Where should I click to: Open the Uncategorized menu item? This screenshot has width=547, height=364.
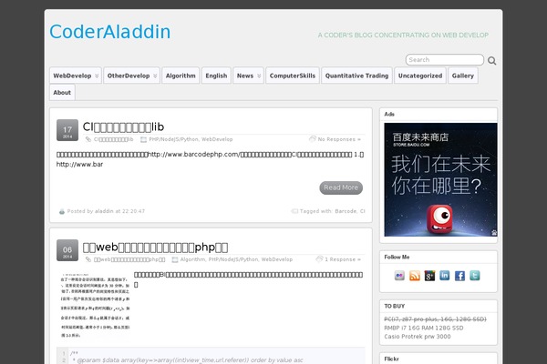[420, 76]
